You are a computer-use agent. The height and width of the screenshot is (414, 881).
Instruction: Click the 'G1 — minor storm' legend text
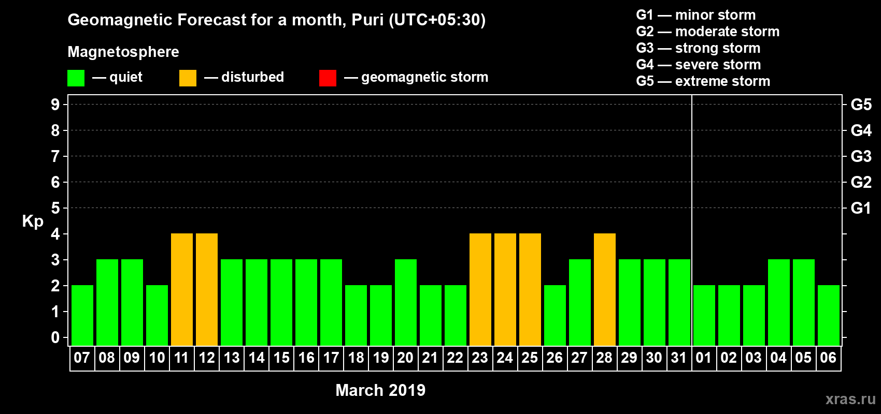click(696, 15)
